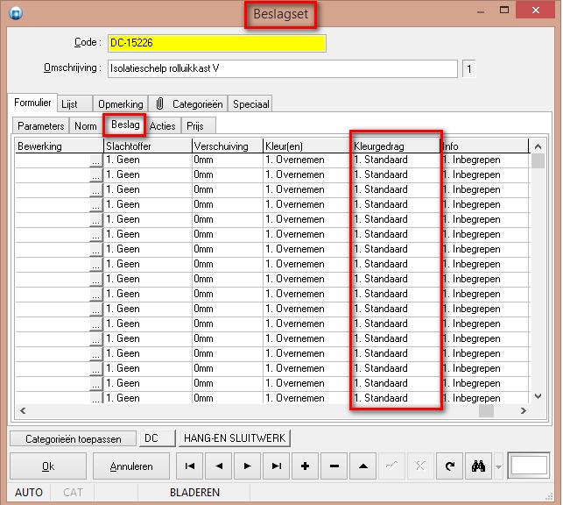Add new record with plus button
563x505 pixels.
click(x=306, y=466)
